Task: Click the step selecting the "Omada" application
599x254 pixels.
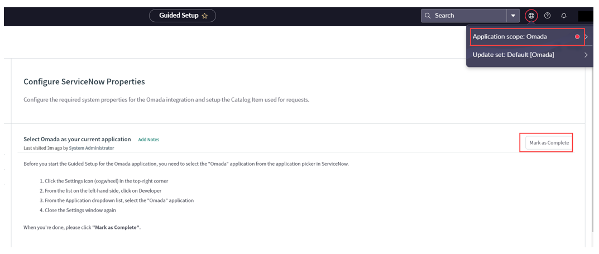Action: (x=117, y=200)
